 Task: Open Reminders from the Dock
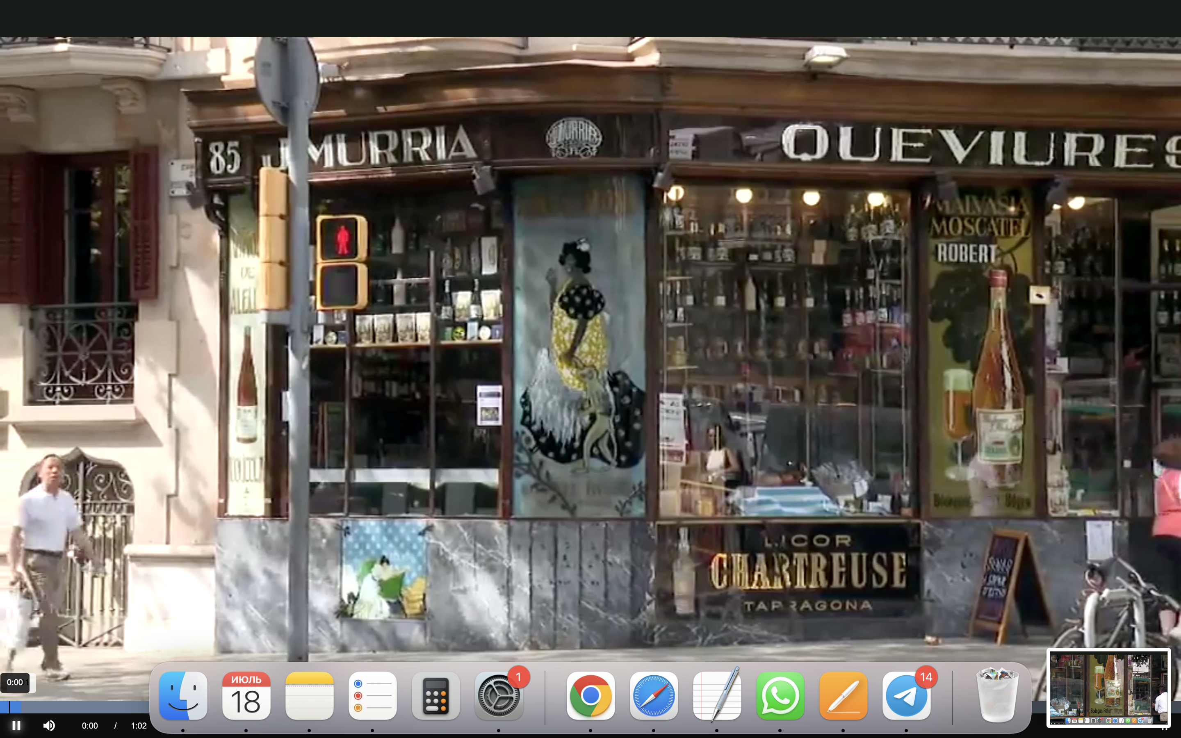click(x=372, y=695)
